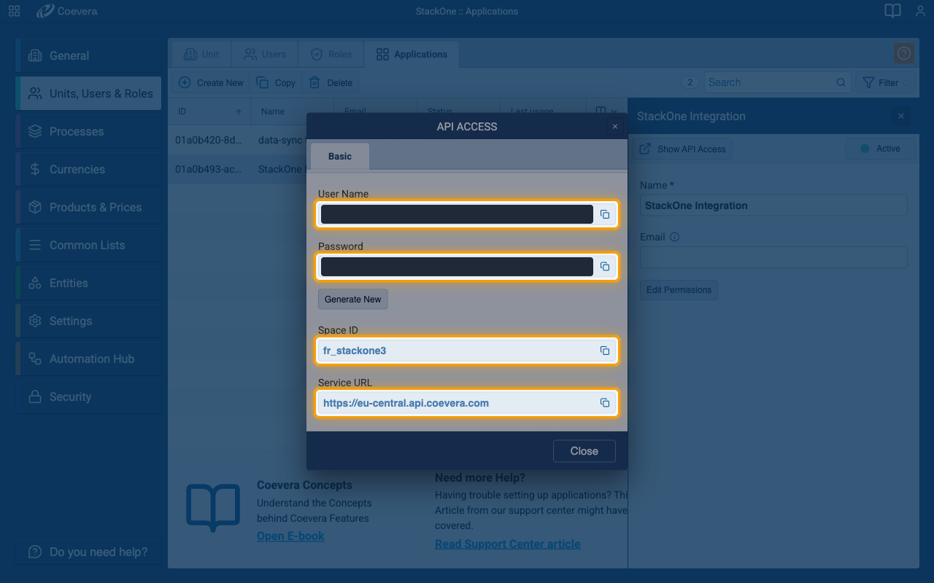The width and height of the screenshot is (934, 583).
Task: Open Read Support Center article link
Action: (508, 544)
